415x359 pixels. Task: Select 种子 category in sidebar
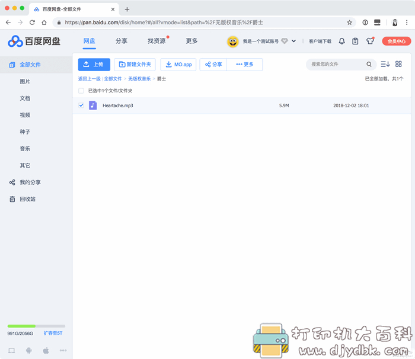click(25, 132)
